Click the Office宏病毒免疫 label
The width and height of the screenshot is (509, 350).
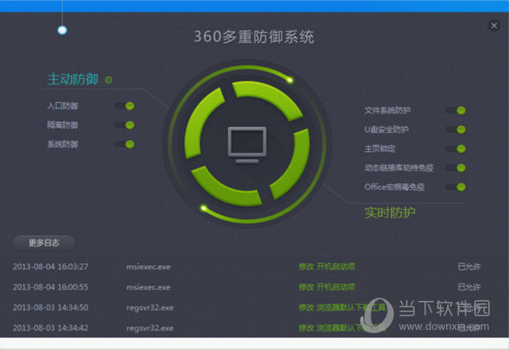click(395, 187)
